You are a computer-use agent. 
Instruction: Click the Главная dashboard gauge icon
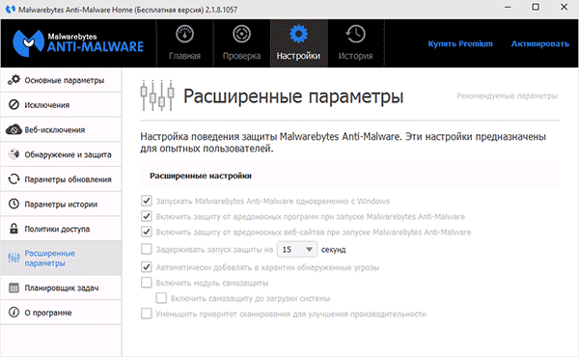(x=184, y=34)
